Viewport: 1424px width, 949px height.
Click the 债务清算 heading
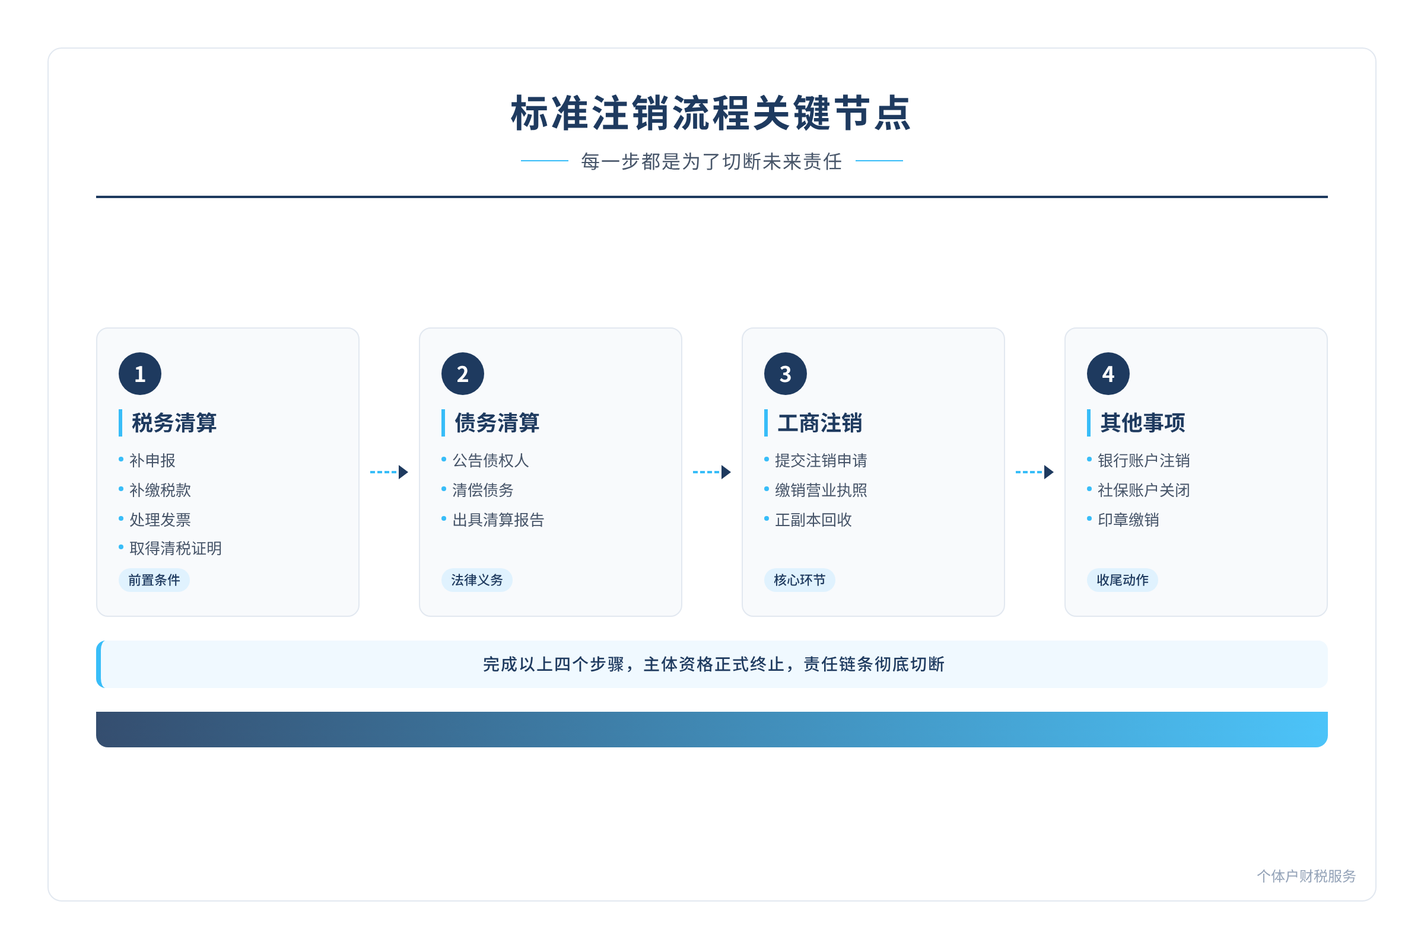497,422
